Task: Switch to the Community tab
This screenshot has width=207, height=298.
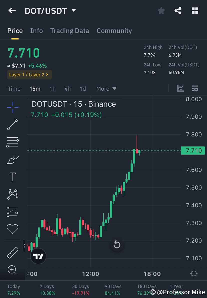Action: point(114,31)
